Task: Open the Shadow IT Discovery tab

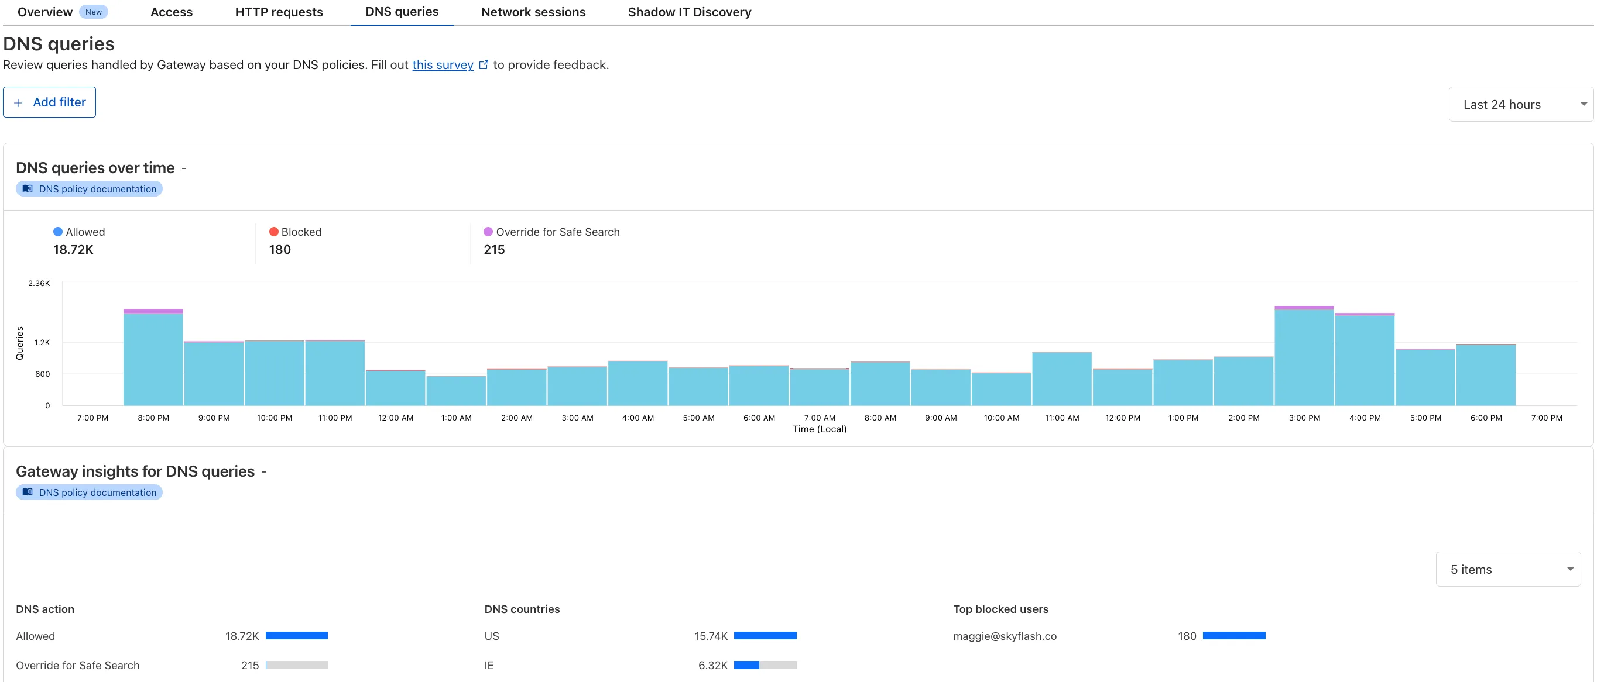Action: tap(689, 12)
